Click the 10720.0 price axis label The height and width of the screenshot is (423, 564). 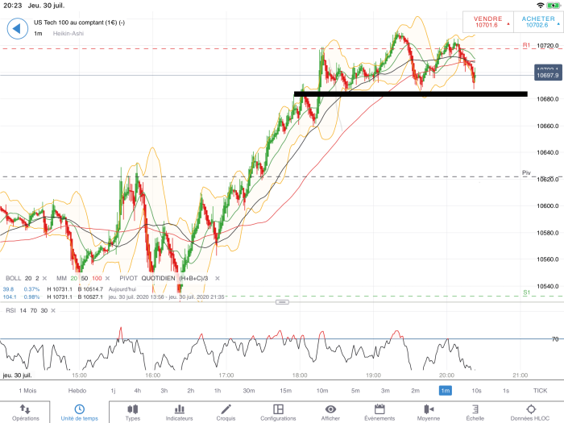tap(547, 46)
